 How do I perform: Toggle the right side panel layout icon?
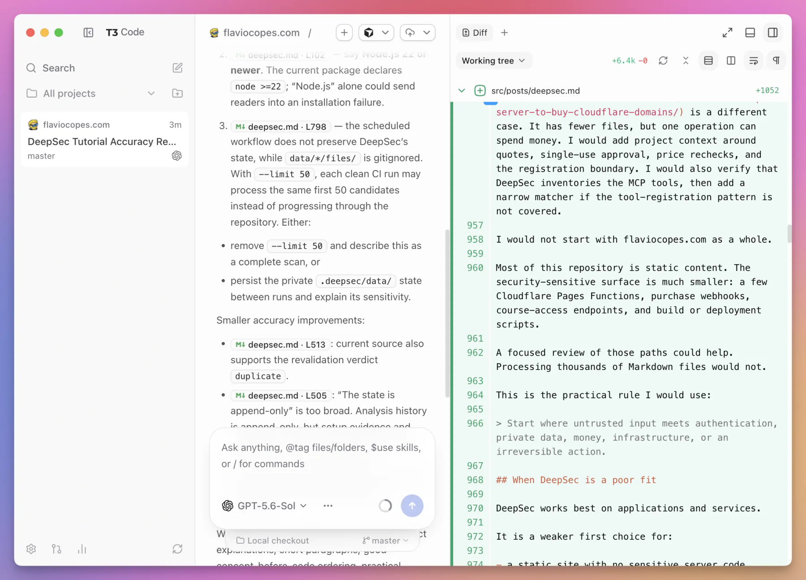pos(773,33)
